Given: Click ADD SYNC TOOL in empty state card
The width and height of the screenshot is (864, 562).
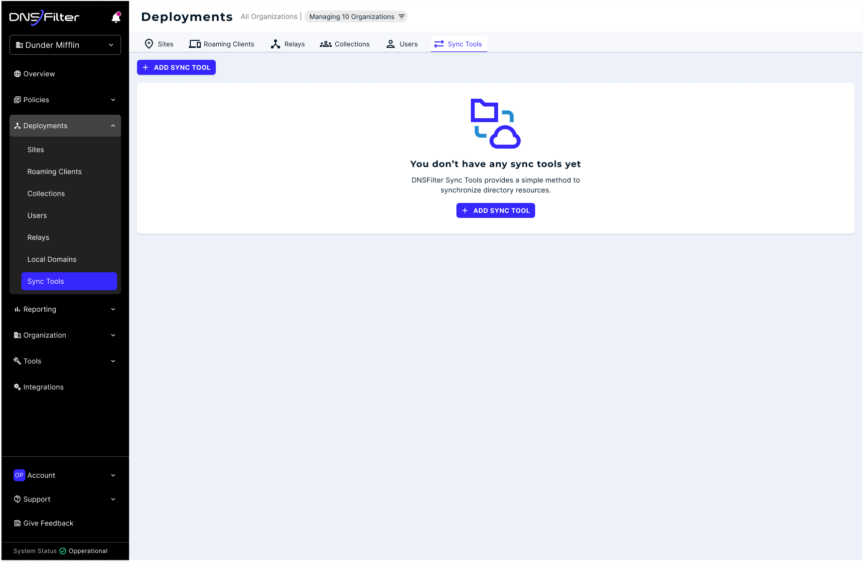Looking at the screenshot, I should (496, 210).
